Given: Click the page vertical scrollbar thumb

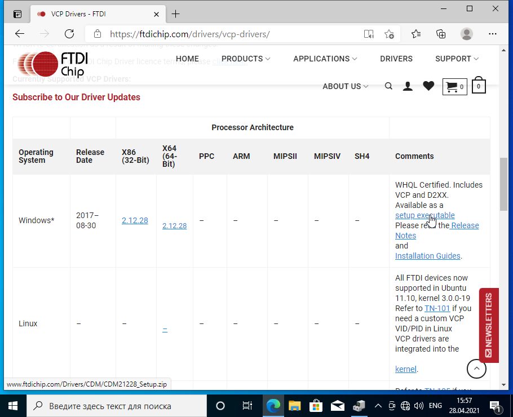Looking at the screenshot, I should coord(503,184).
